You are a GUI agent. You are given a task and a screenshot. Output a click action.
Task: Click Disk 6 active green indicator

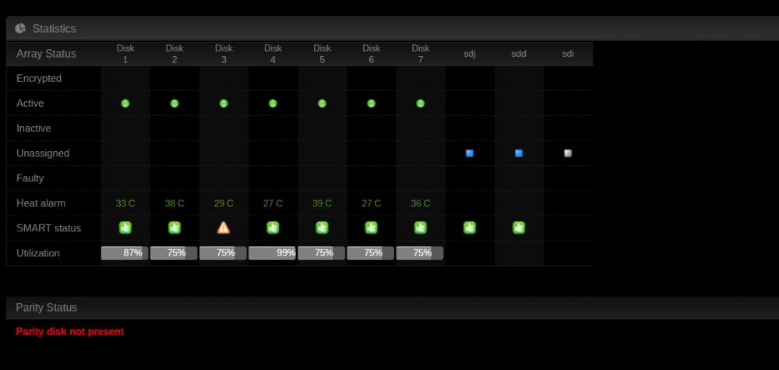pos(371,104)
